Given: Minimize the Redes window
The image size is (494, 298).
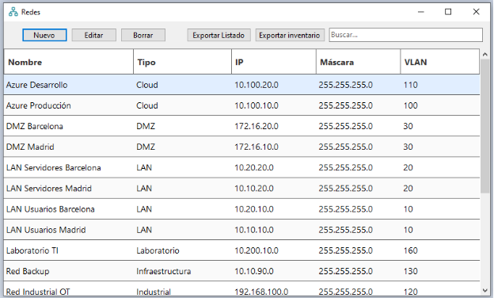Looking at the screenshot, I should (x=421, y=12).
